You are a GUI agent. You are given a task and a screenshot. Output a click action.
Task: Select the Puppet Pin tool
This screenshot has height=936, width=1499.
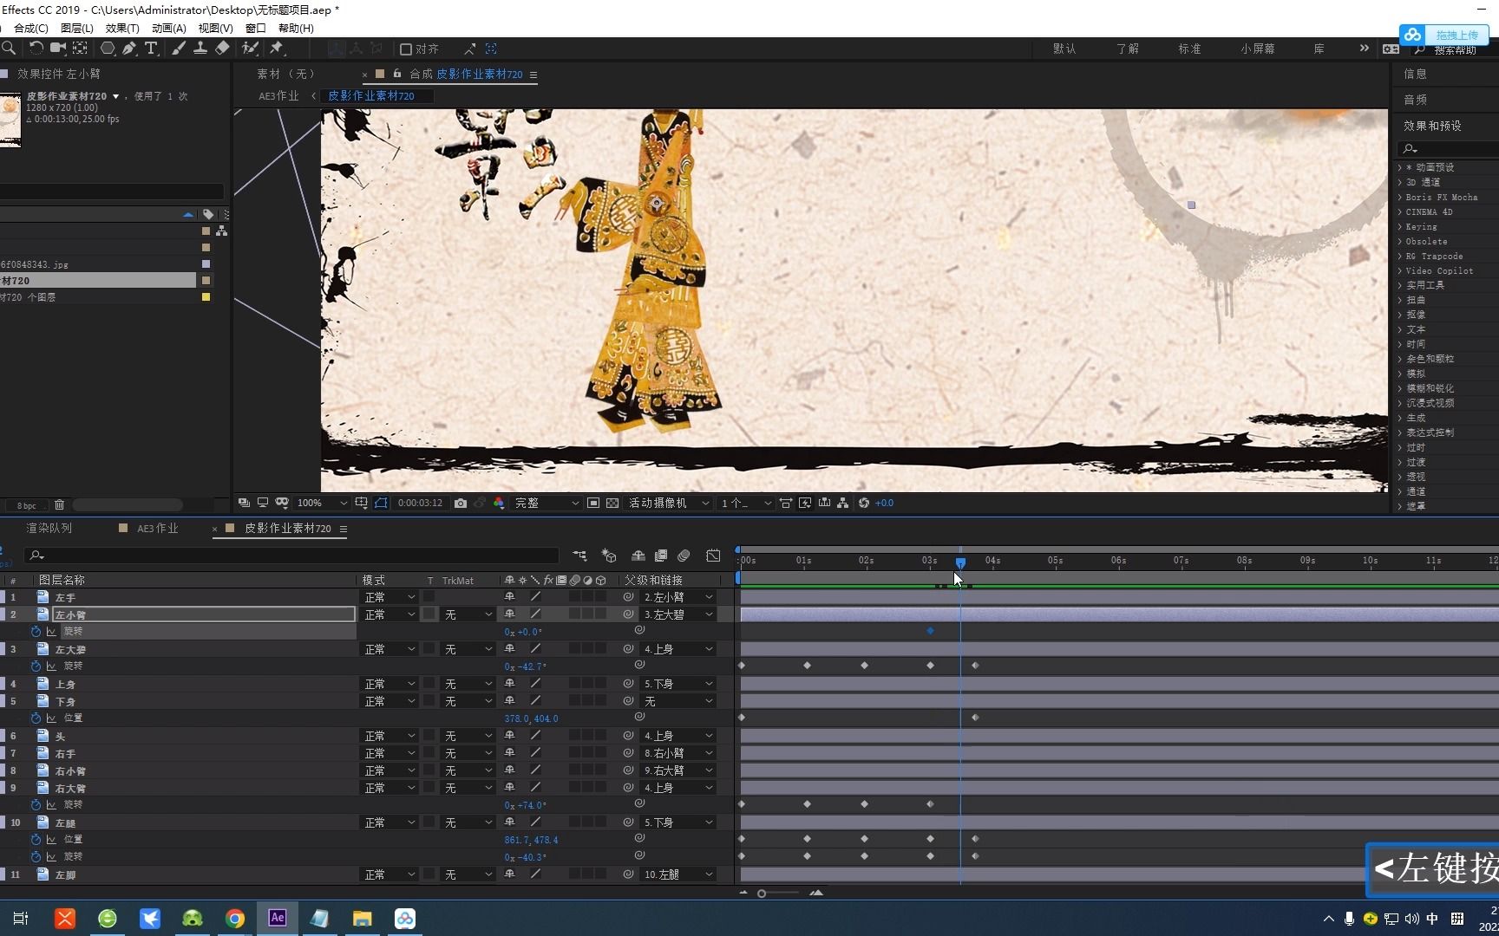click(277, 49)
